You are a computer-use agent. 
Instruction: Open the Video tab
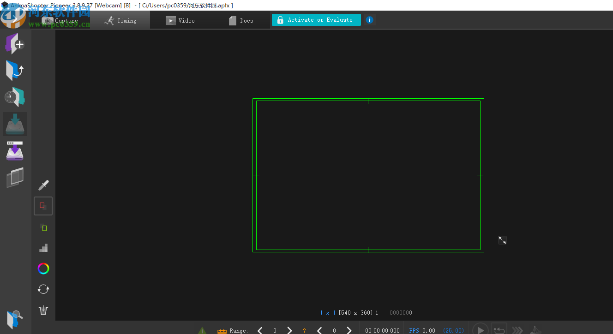click(x=180, y=20)
